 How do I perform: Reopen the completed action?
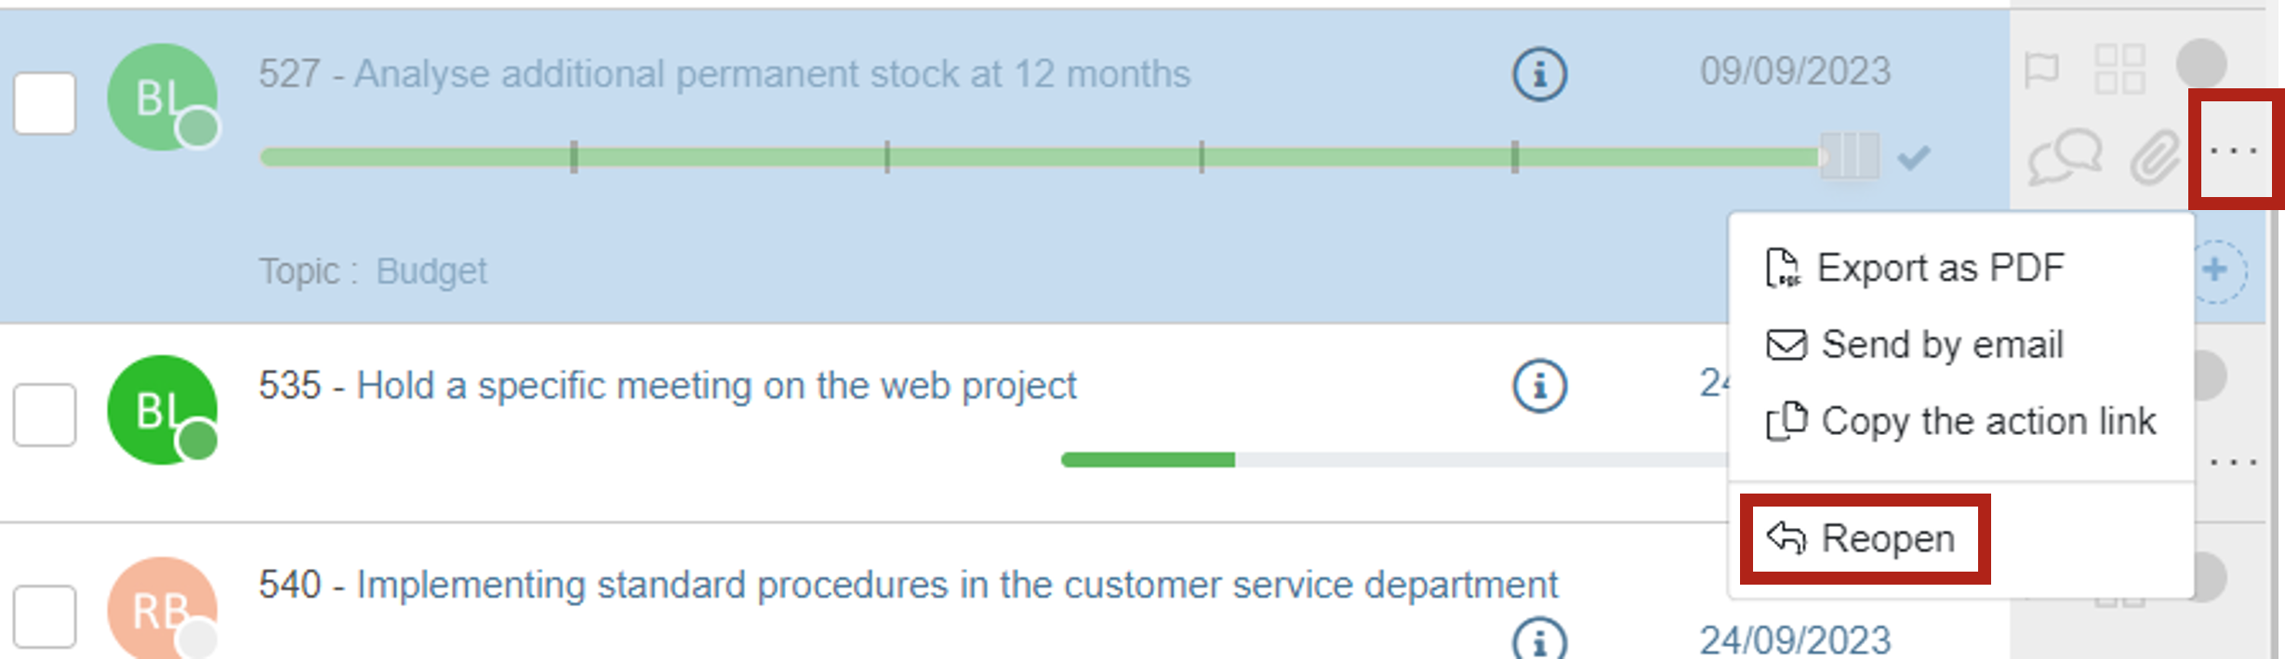[1886, 539]
